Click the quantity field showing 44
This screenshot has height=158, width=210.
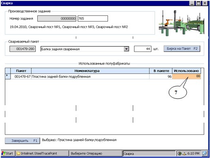143,49
